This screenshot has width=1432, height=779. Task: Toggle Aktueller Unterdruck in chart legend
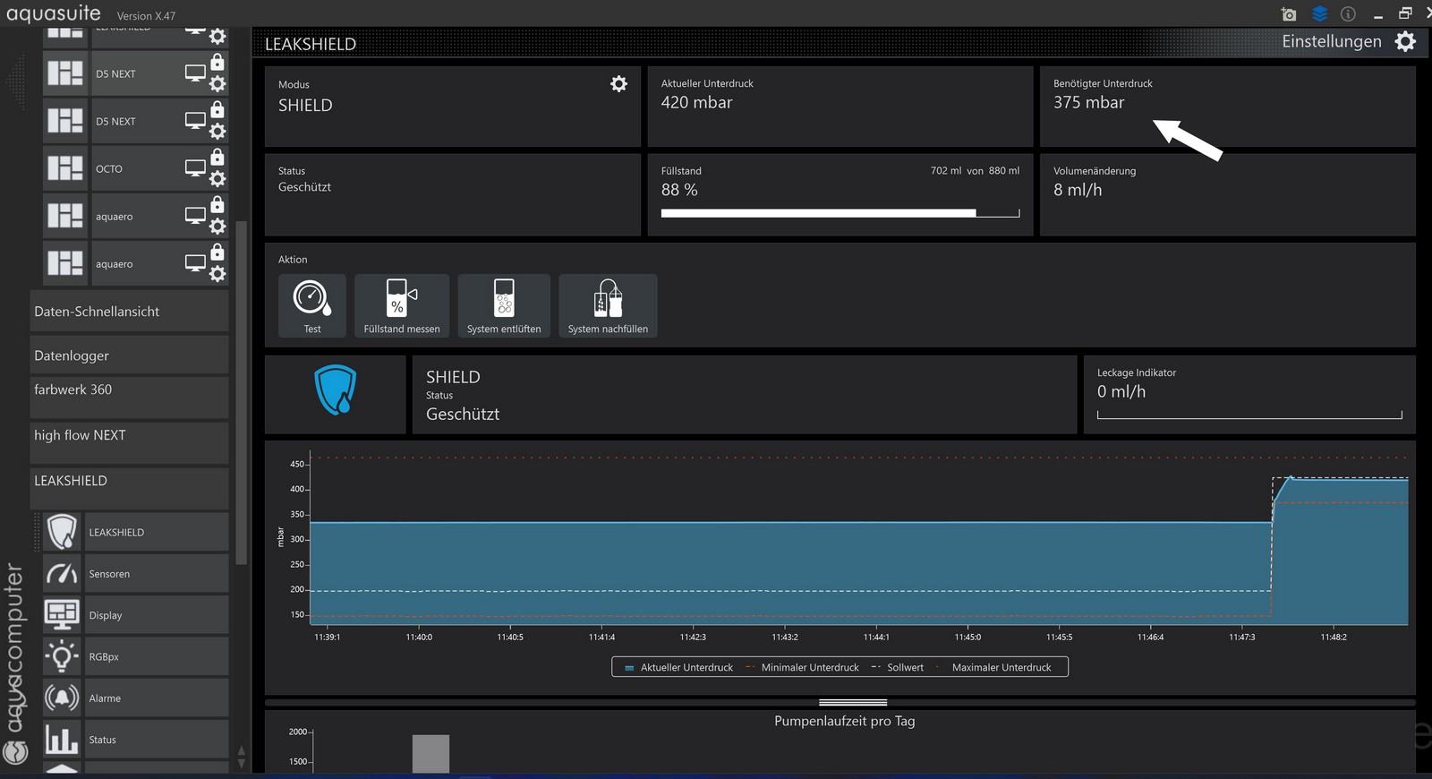[x=679, y=667]
